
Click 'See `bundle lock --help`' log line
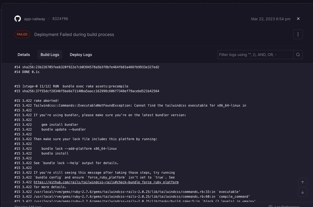67,163
